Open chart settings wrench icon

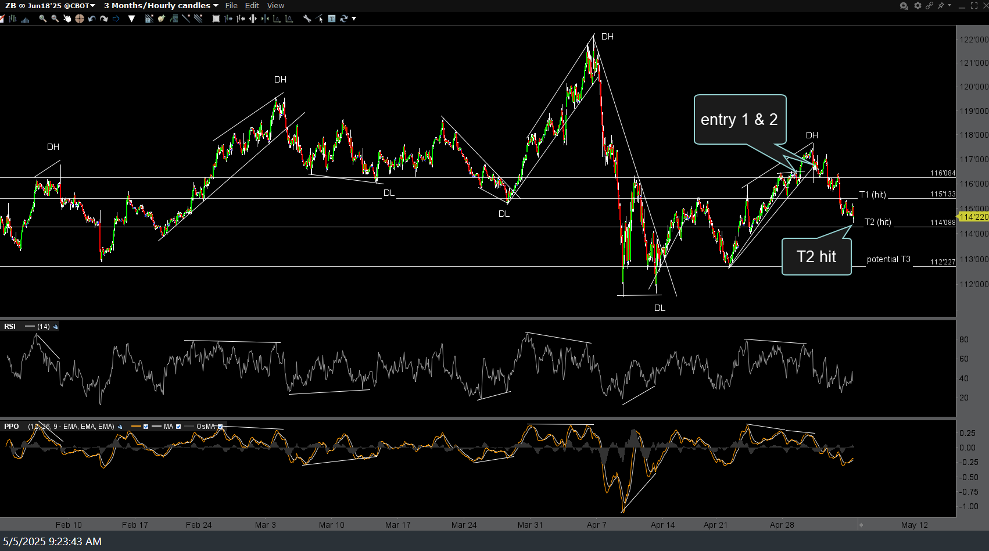pyautogui.click(x=307, y=19)
